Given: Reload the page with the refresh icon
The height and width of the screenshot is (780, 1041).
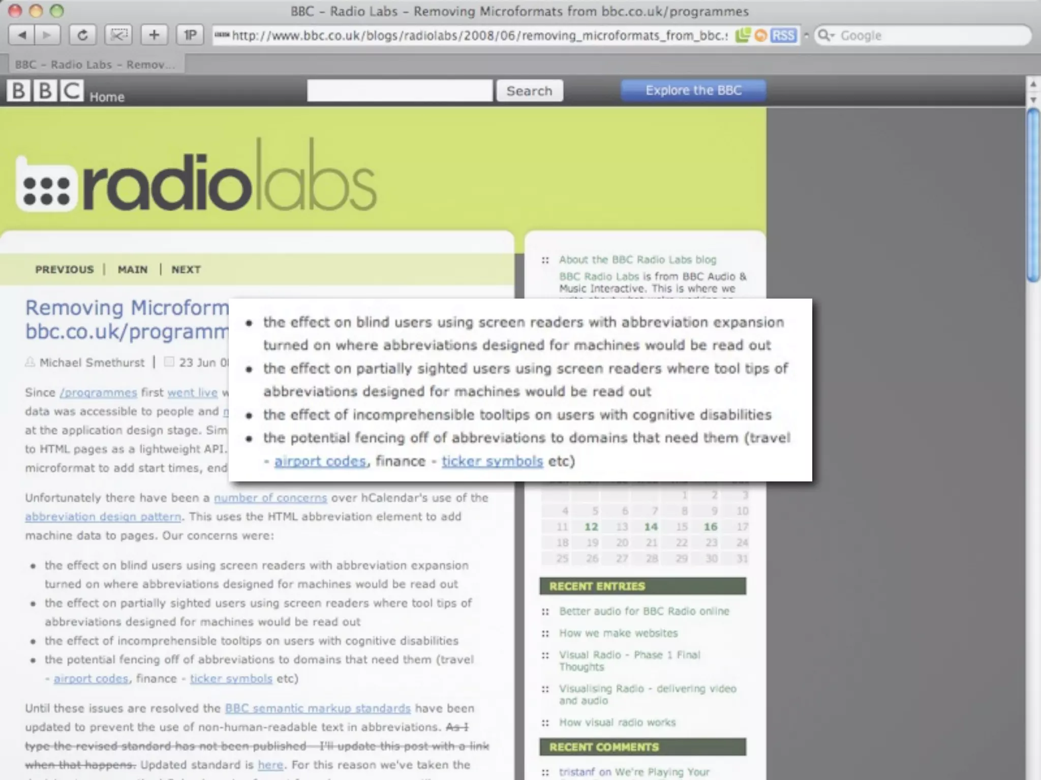Looking at the screenshot, I should [x=83, y=35].
